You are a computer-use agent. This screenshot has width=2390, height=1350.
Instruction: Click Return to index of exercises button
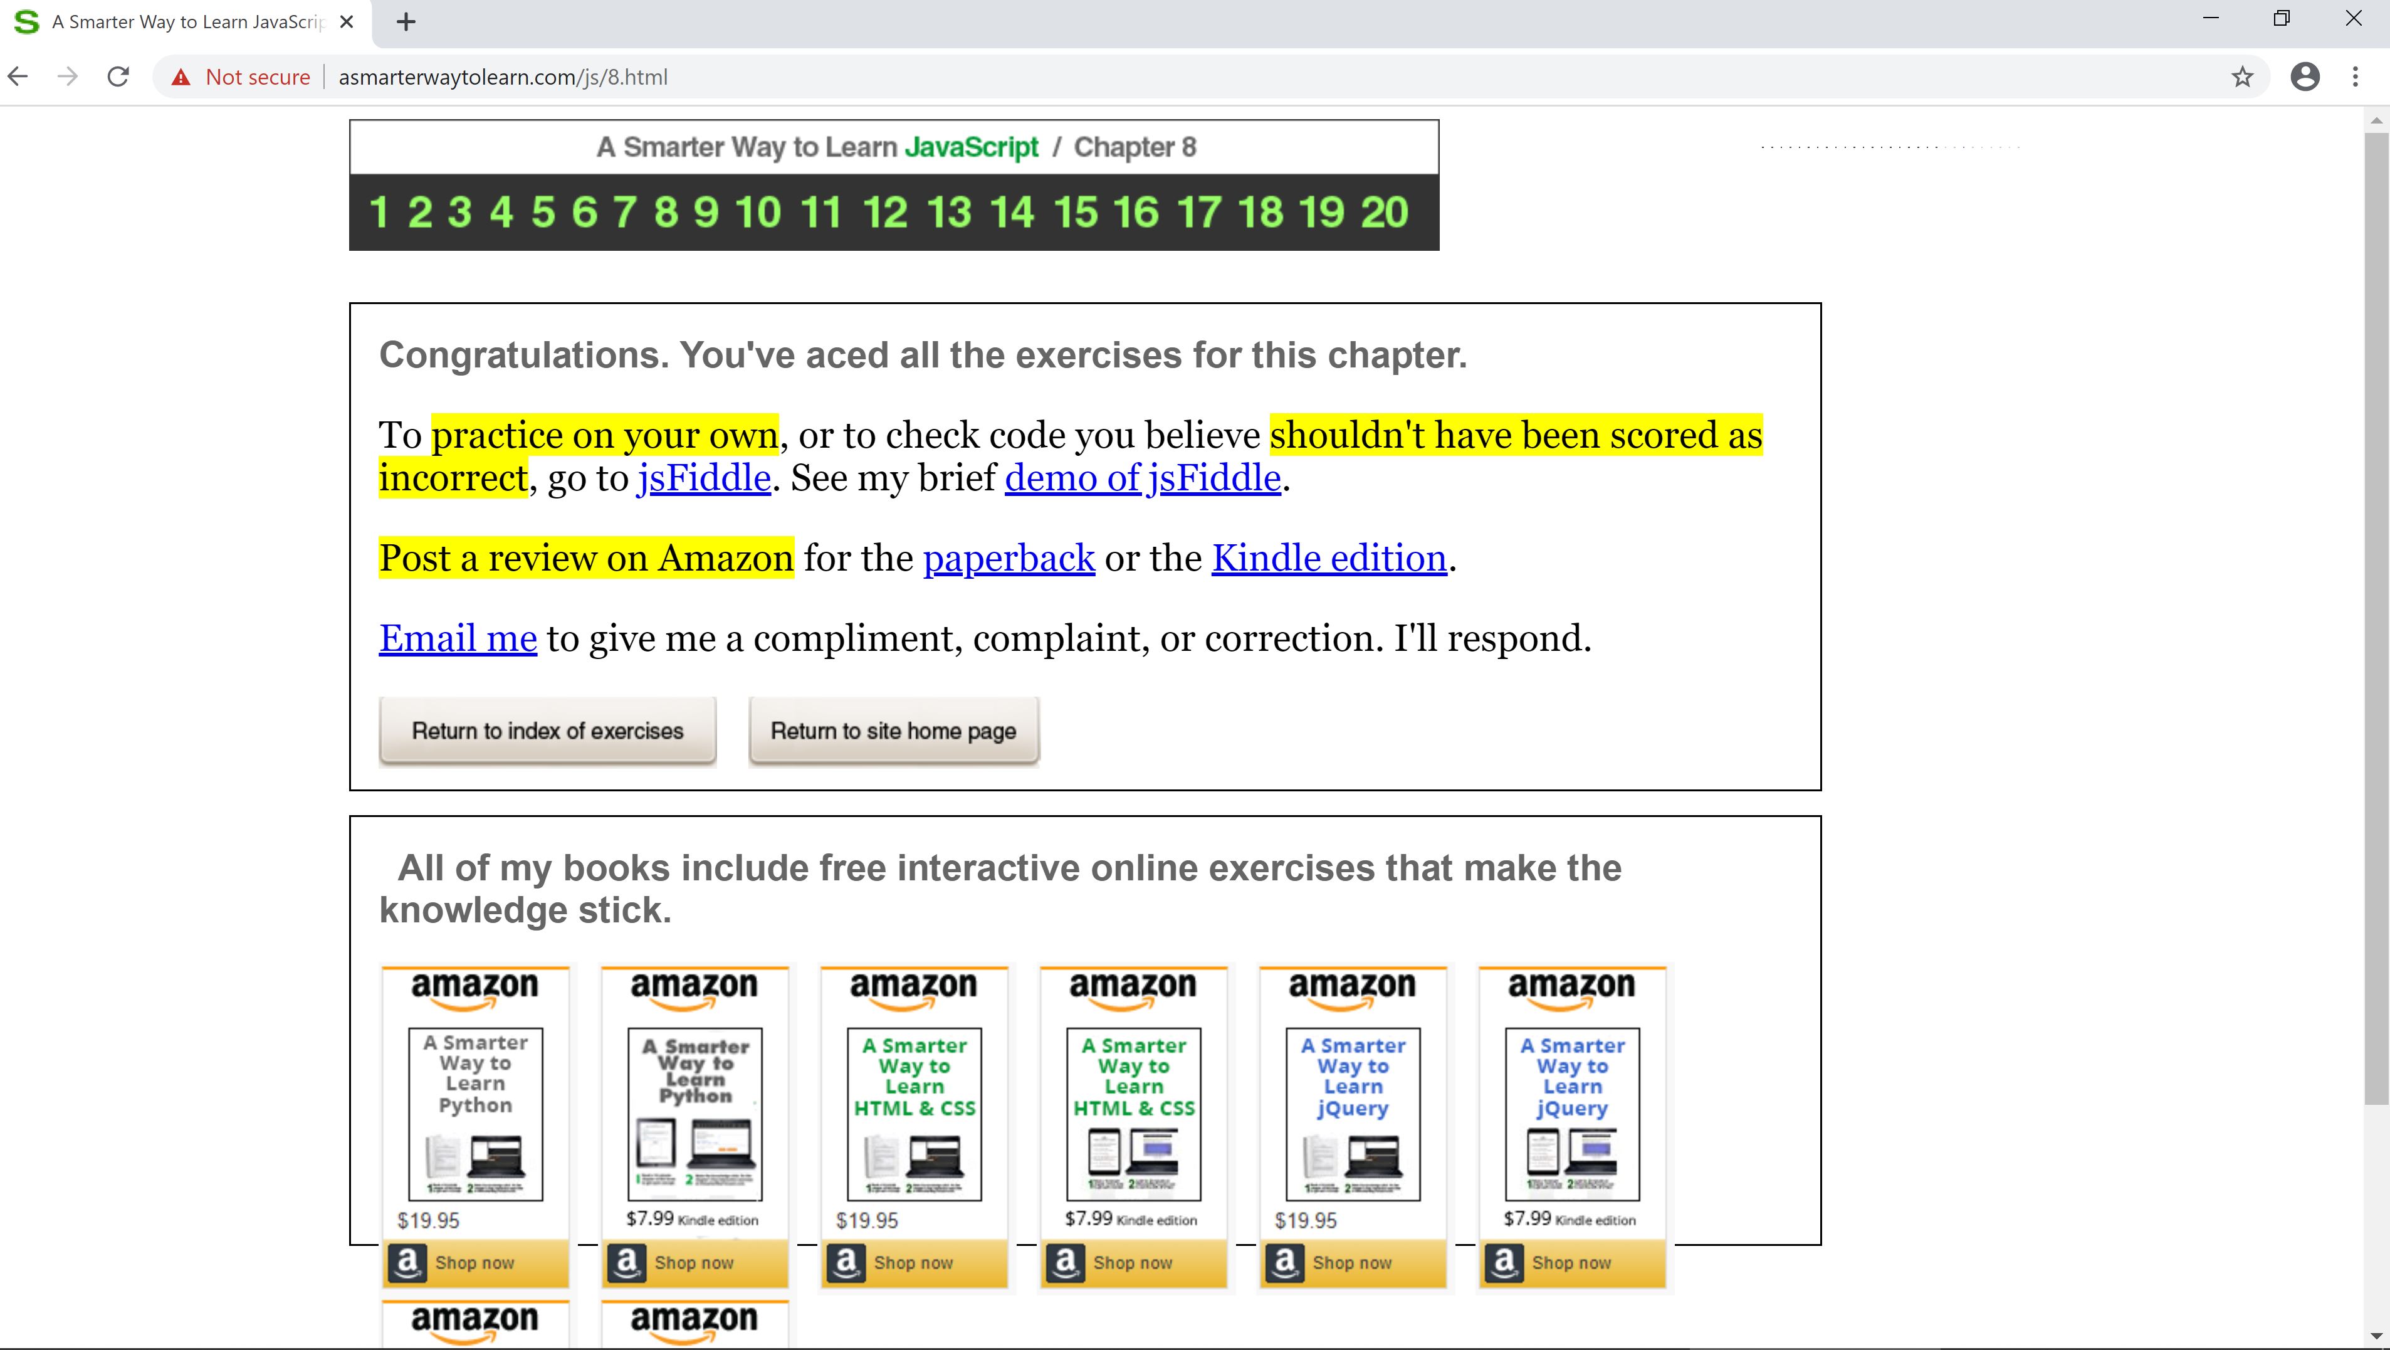click(547, 731)
